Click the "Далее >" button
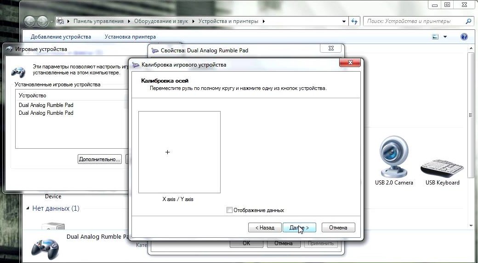Image resolution: width=478 pixels, height=263 pixels. pos(299,227)
